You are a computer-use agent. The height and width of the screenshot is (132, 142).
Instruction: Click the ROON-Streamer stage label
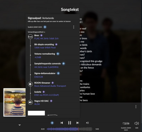tap(42, 83)
